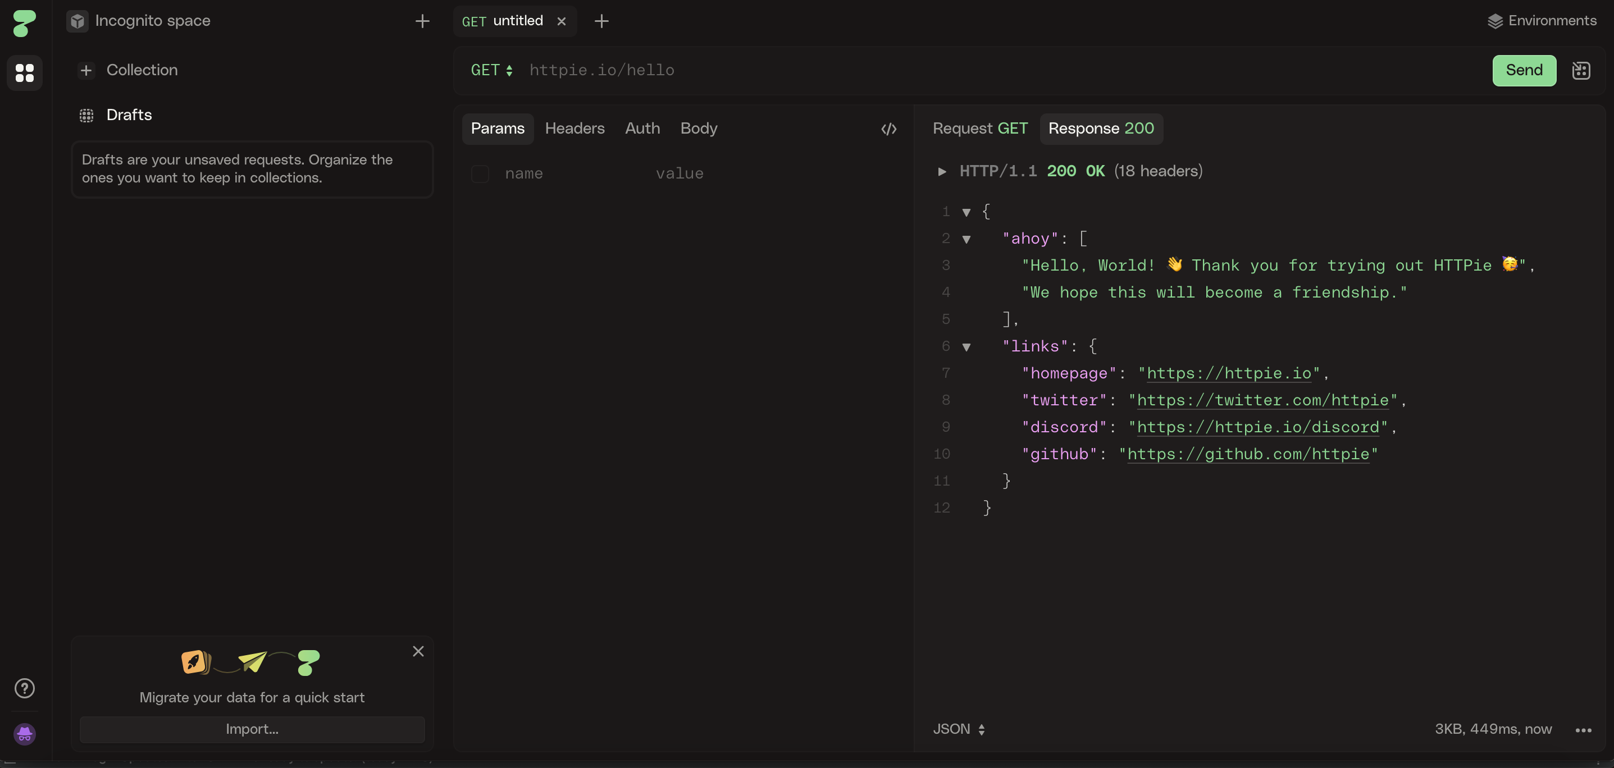
Task: Open the spaces grid icon in sidebar
Action: (x=25, y=72)
